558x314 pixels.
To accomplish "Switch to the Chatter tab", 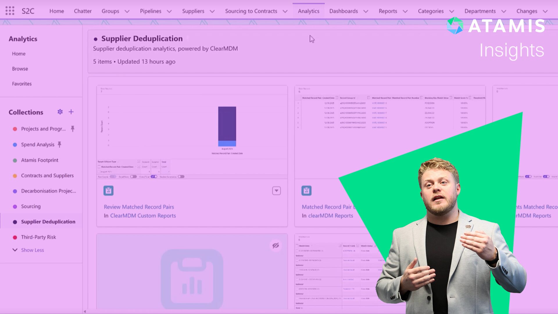I will [83, 11].
